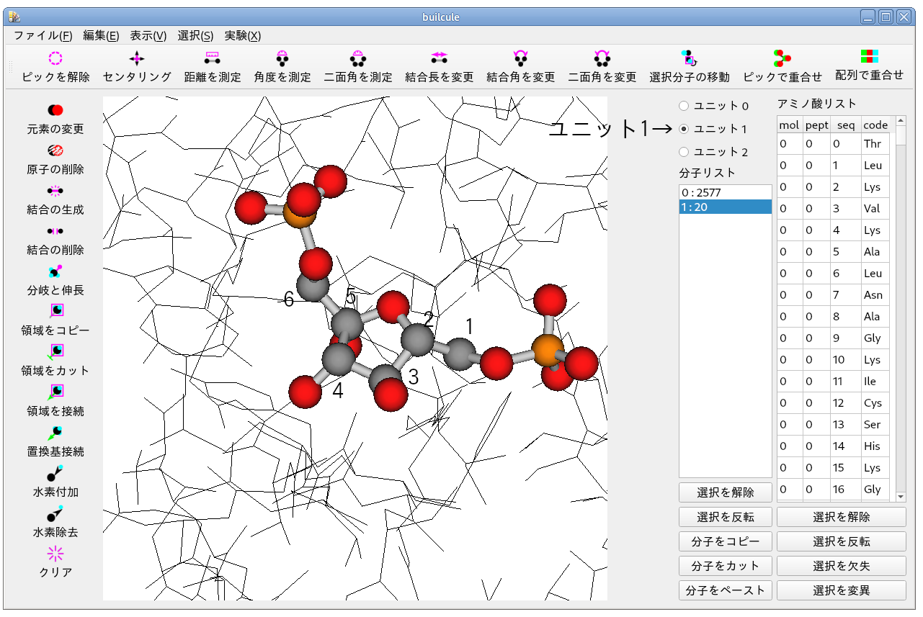
Task: Select the センタリング centering tool
Action: 136,59
